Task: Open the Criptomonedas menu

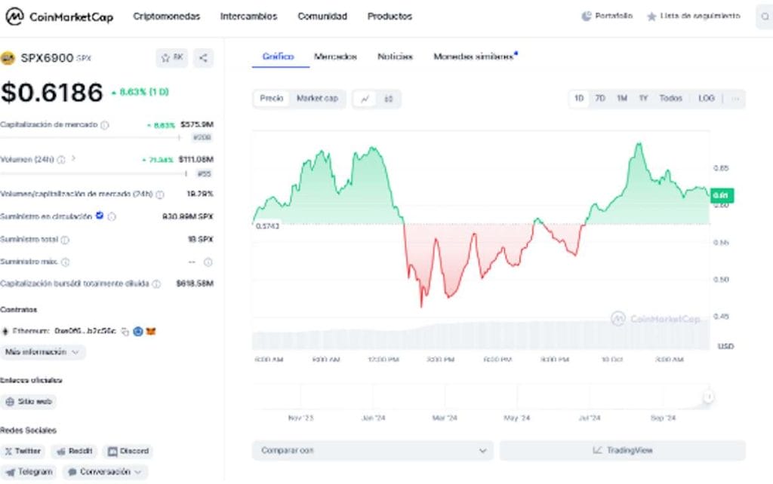Action: point(167,17)
